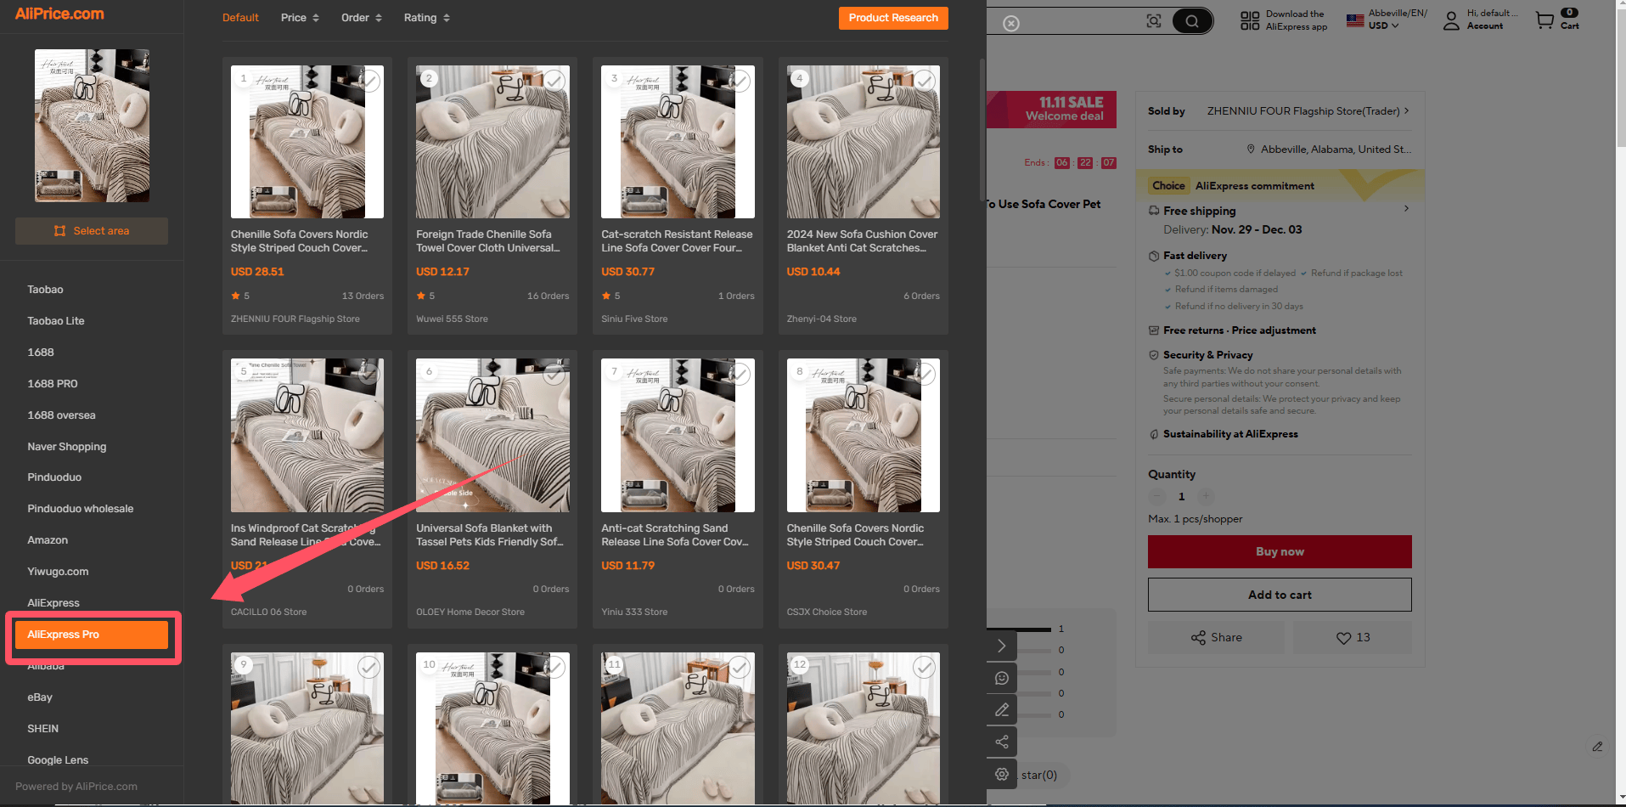
Task: Tick the checkmark on product 4
Action: pyautogui.click(x=925, y=81)
